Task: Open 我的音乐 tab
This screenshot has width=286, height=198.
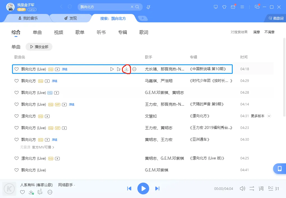Action: point(28,18)
